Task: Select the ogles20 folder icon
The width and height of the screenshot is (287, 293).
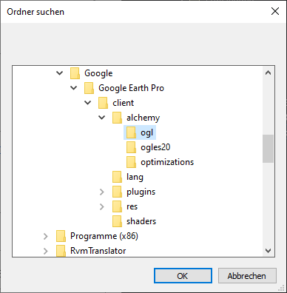Action: coord(131,147)
